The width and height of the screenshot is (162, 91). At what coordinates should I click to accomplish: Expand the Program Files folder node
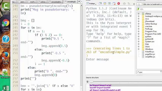[x=138, y=31]
